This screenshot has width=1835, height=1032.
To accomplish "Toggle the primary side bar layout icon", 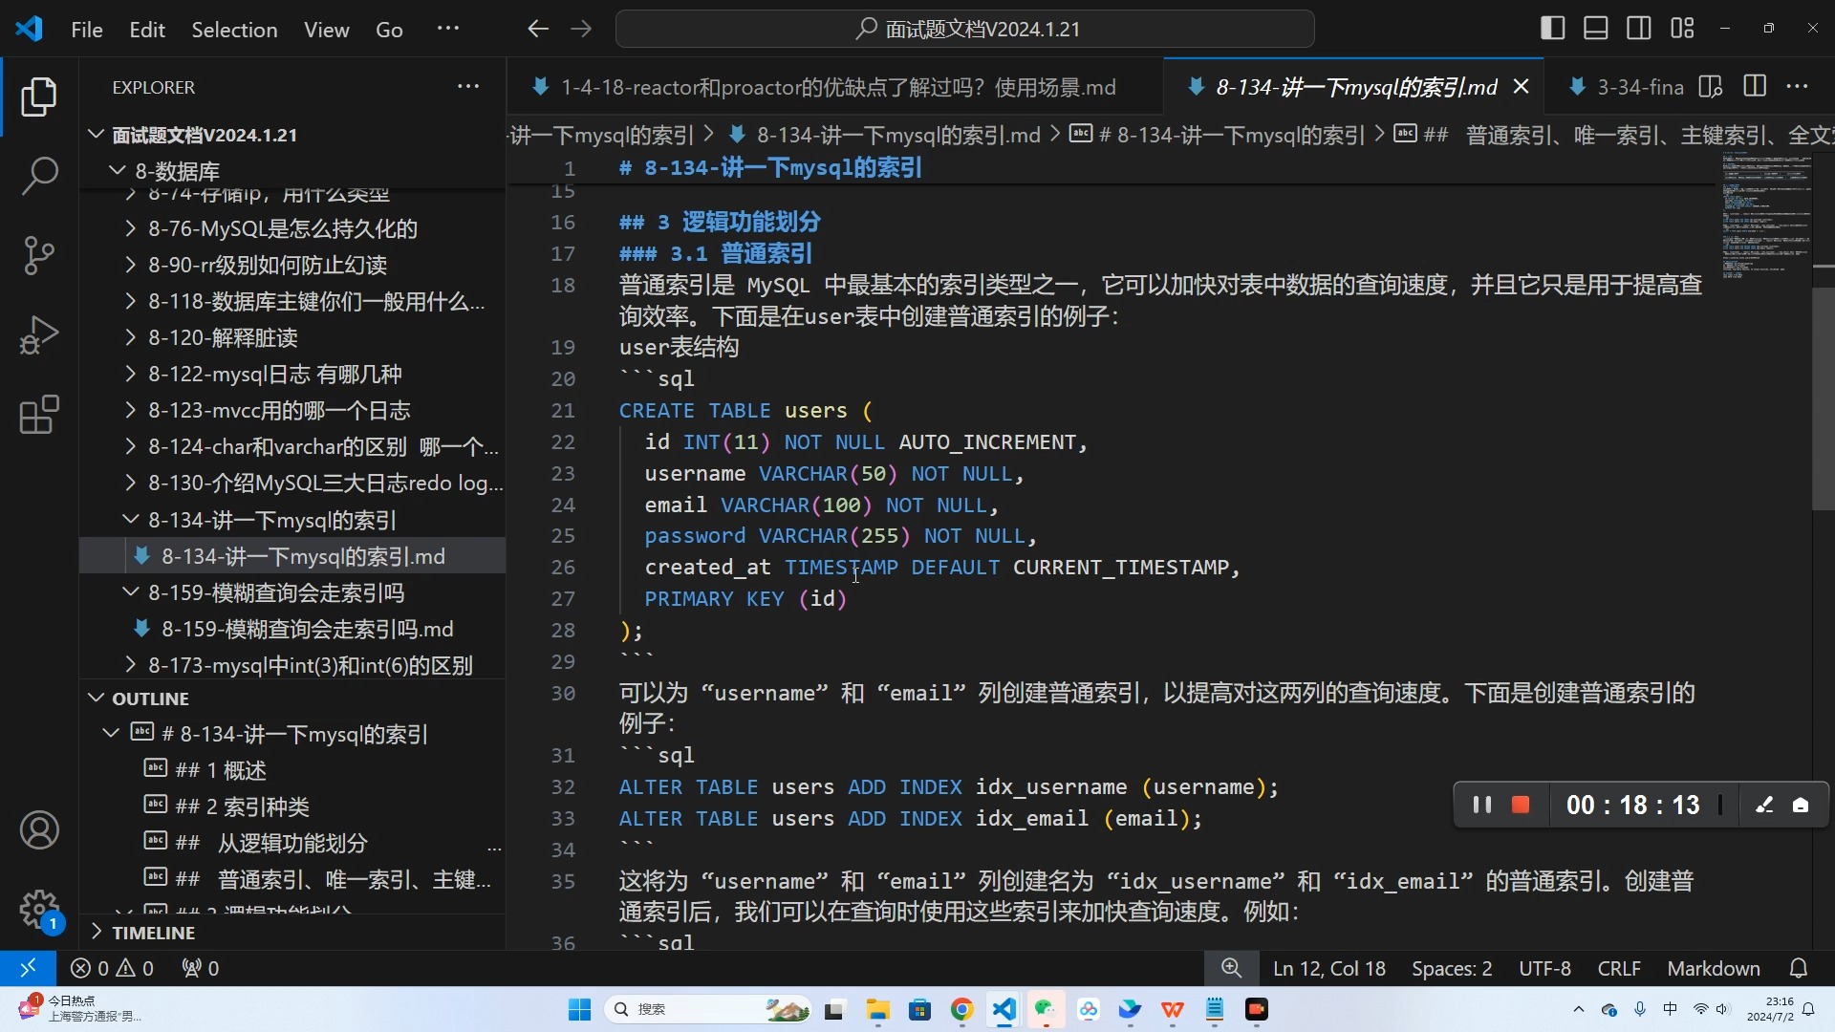I will click(x=1553, y=29).
